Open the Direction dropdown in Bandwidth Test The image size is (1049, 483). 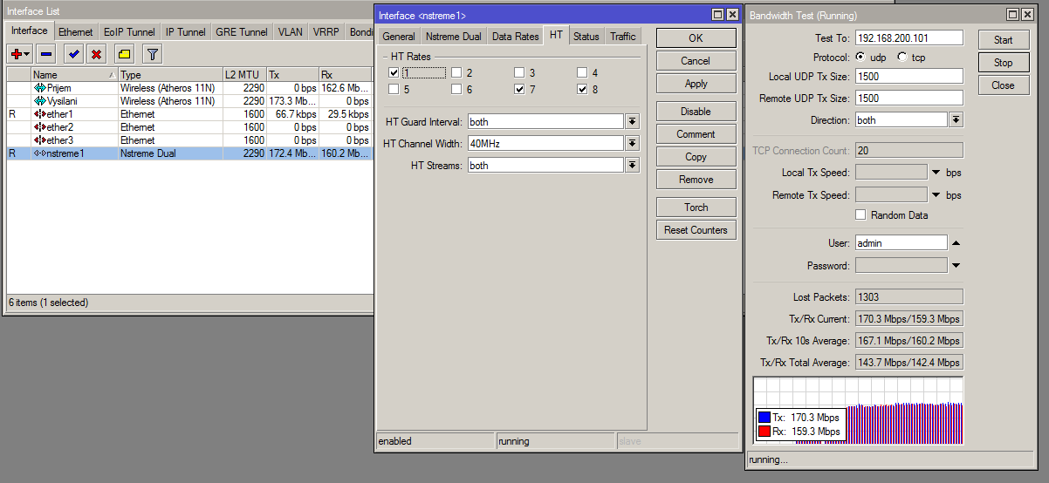pos(956,120)
